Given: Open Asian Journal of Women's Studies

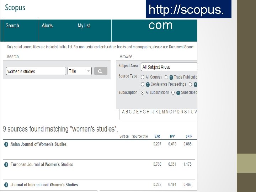Looking at the screenshot, I should pyautogui.click(x=38, y=144).
